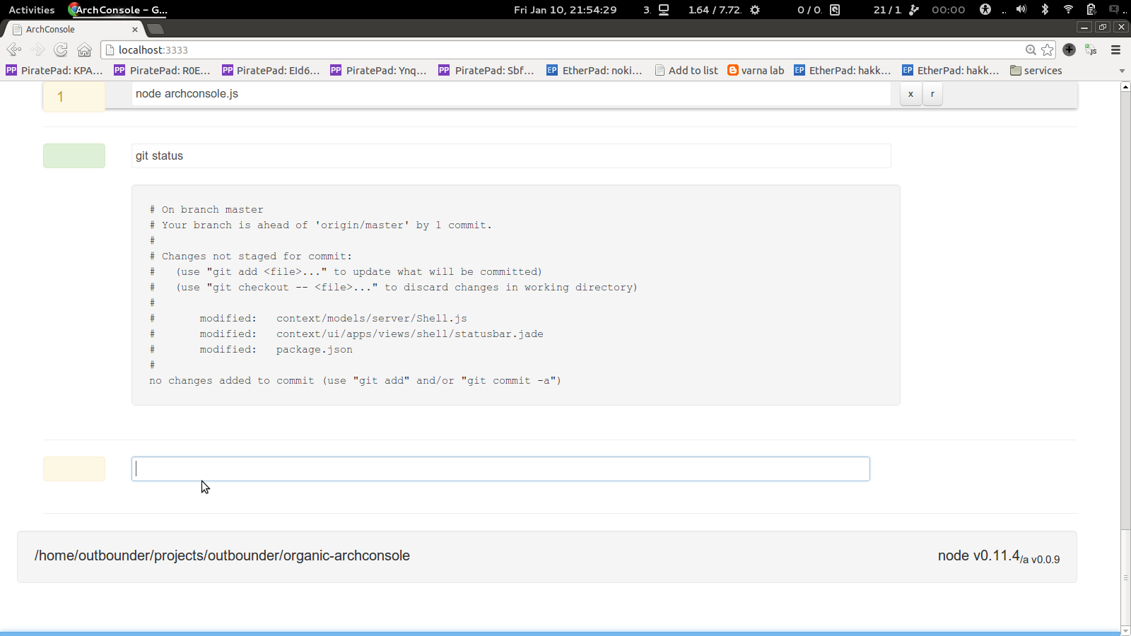Viewport: 1131px width, 636px height.
Task: Bookmark this page with the star icon
Action: click(1048, 49)
